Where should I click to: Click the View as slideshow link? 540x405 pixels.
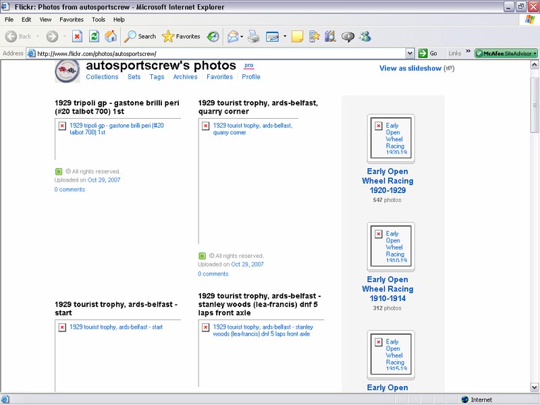point(410,68)
